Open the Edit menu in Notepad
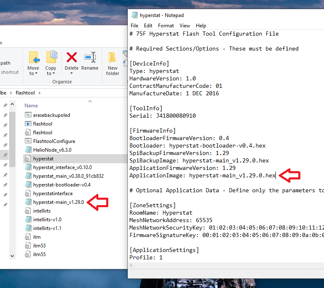The height and width of the screenshot is (288, 324). [148, 26]
